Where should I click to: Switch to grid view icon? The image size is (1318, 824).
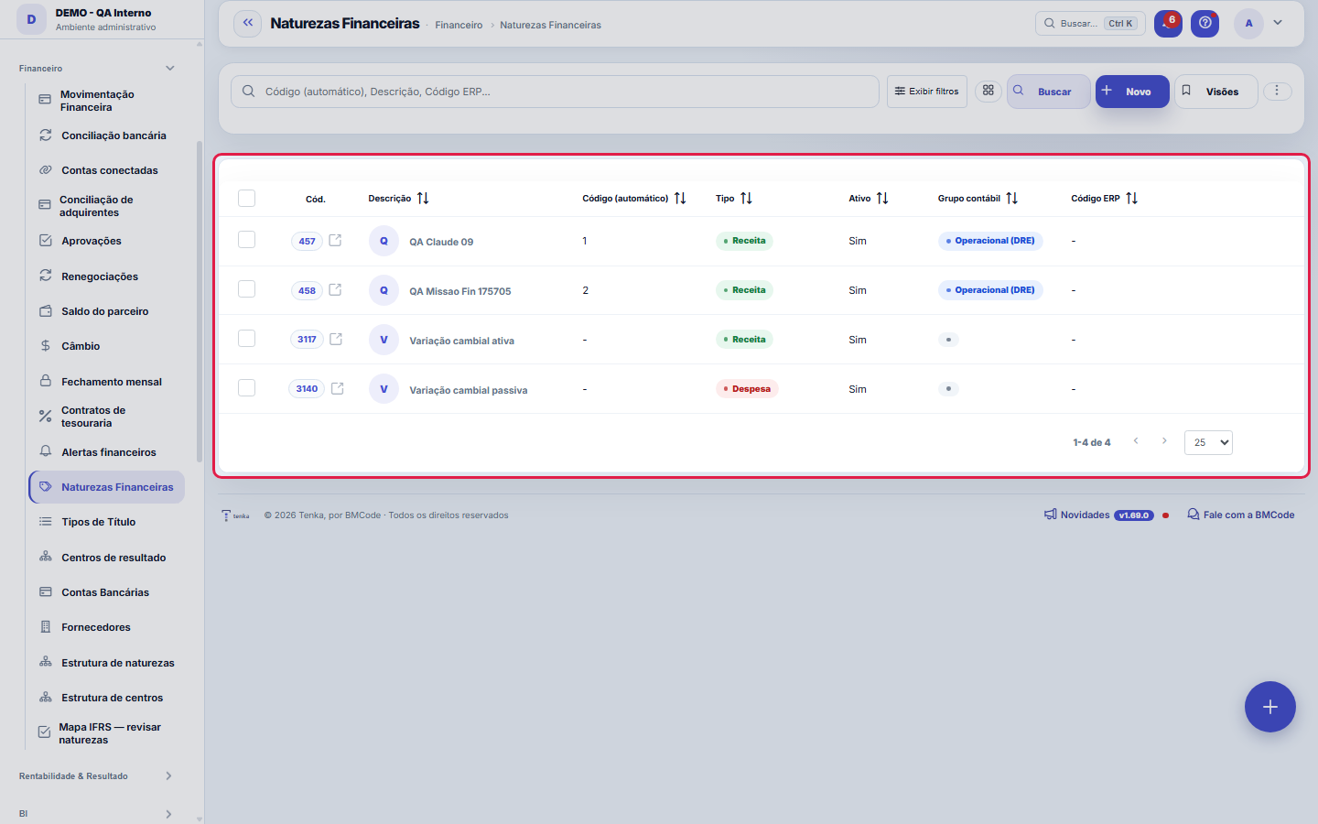click(x=988, y=91)
